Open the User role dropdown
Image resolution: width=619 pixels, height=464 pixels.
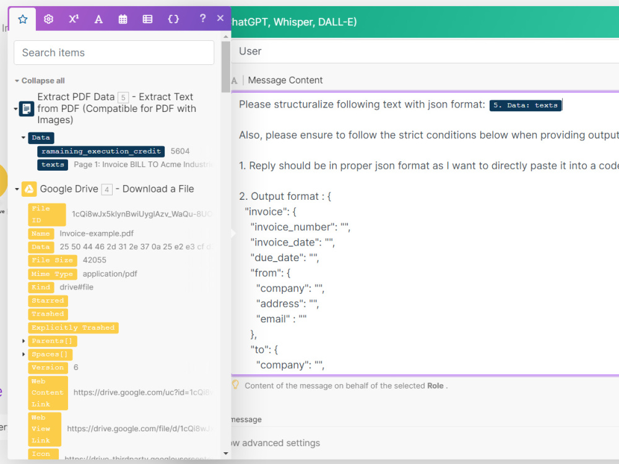[x=425, y=51]
